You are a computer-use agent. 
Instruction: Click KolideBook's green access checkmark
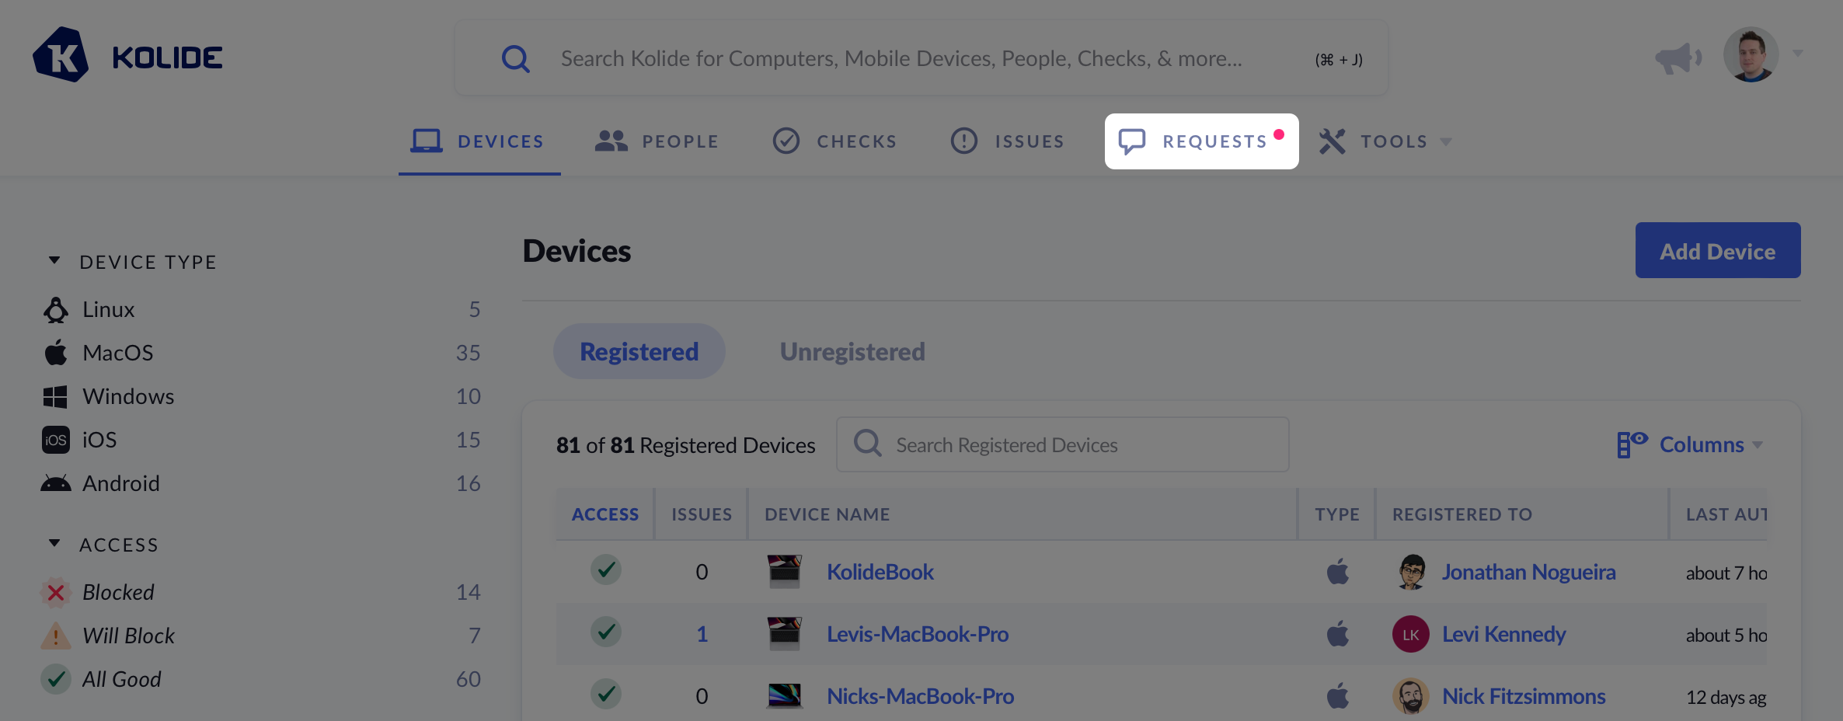(x=605, y=570)
